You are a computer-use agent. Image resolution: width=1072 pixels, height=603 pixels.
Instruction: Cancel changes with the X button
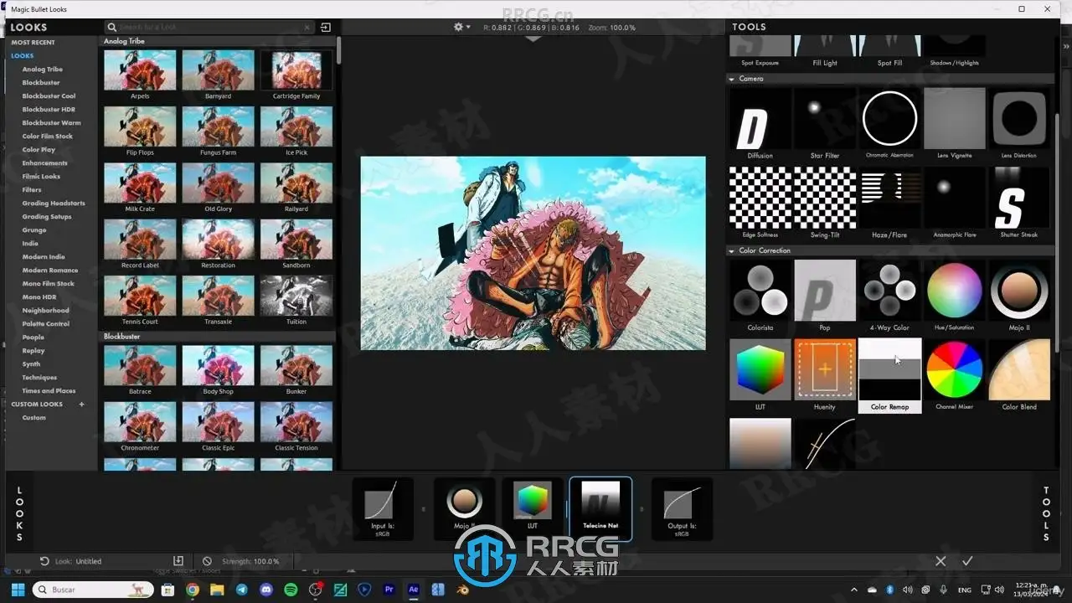(941, 561)
